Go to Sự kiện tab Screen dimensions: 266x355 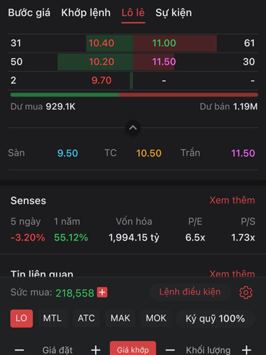pos(174,13)
